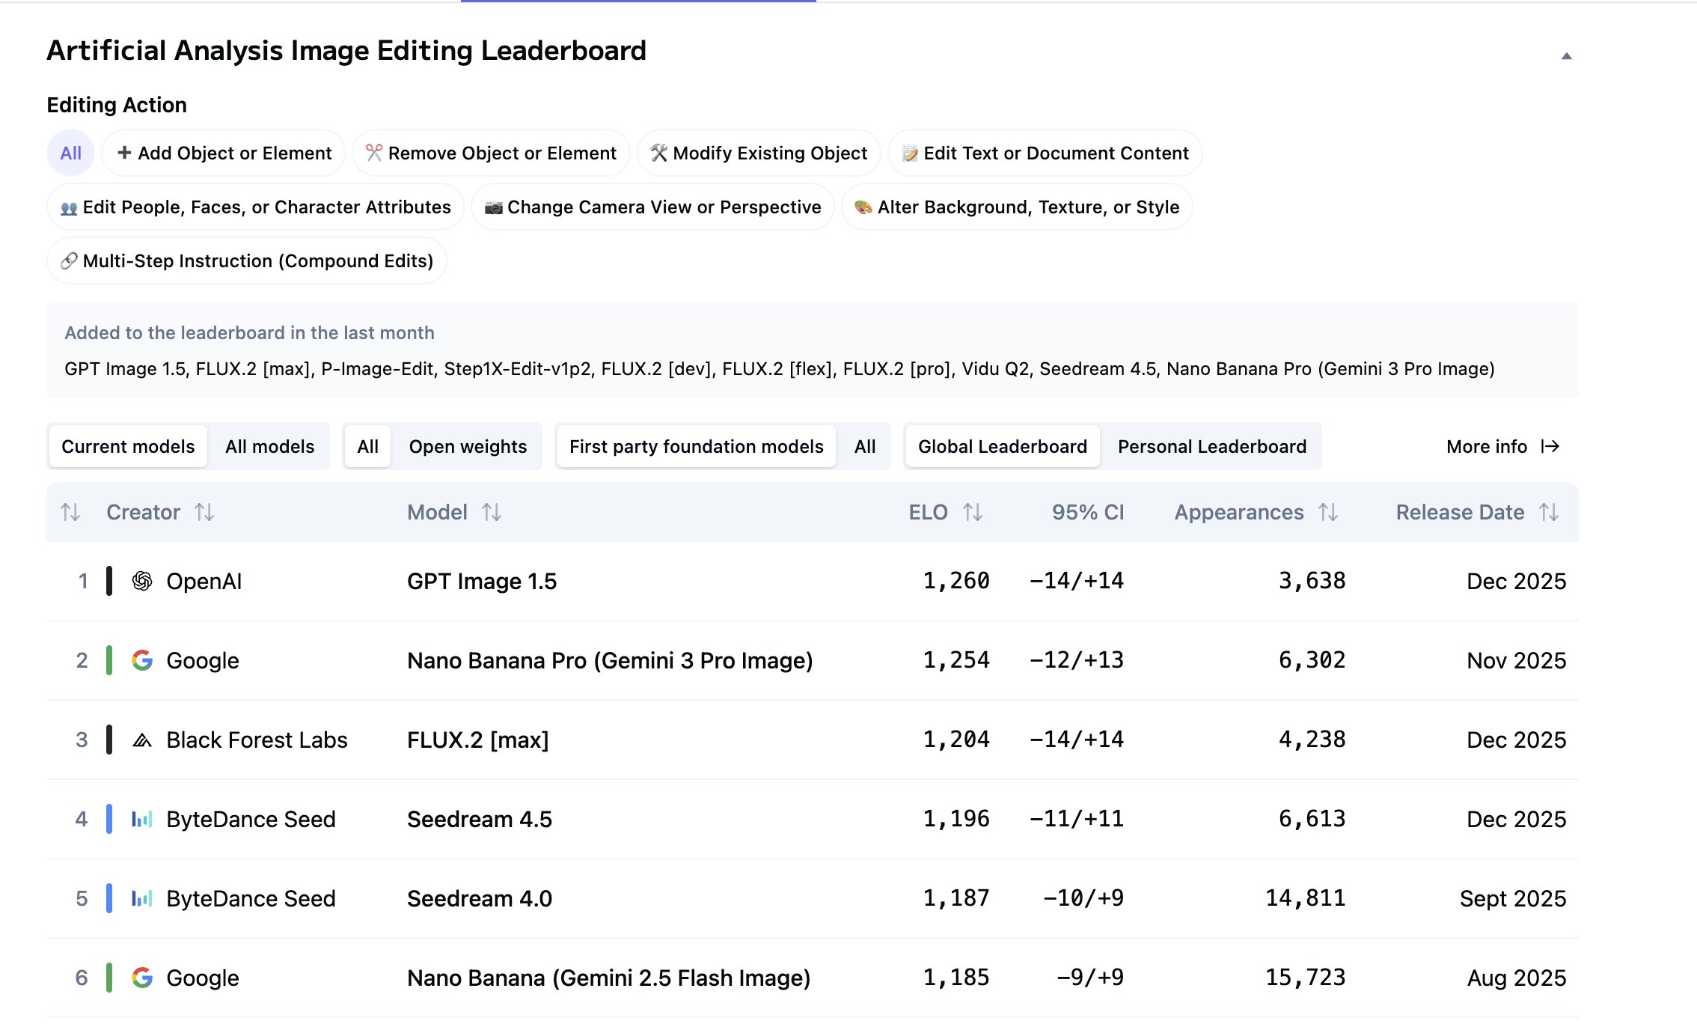Select Remove Object or Element filter
The image size is (1697, 1024).
pos(491,153)
